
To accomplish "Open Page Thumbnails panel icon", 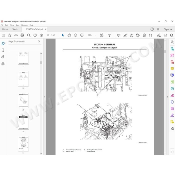I will point(3,43).
